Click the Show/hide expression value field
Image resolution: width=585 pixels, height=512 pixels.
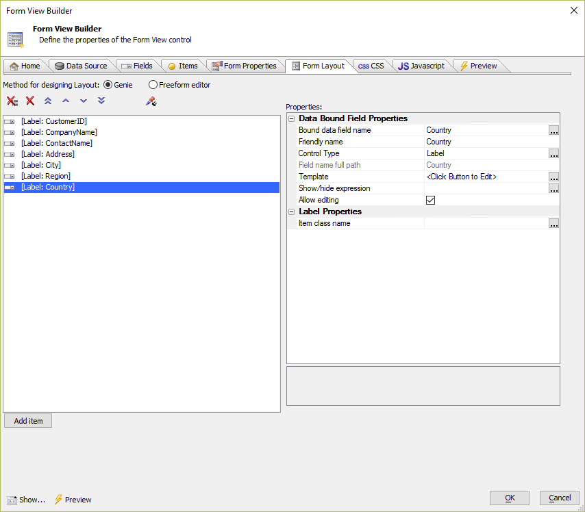click(x=486, y=189)
